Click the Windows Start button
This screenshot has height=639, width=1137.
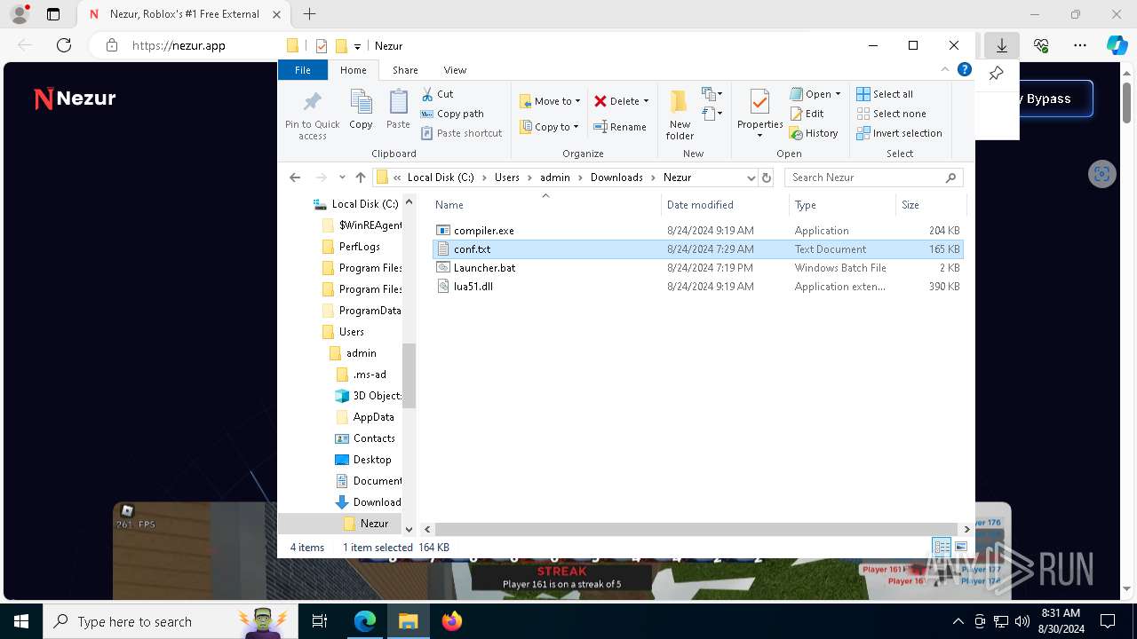click(21, 621)
